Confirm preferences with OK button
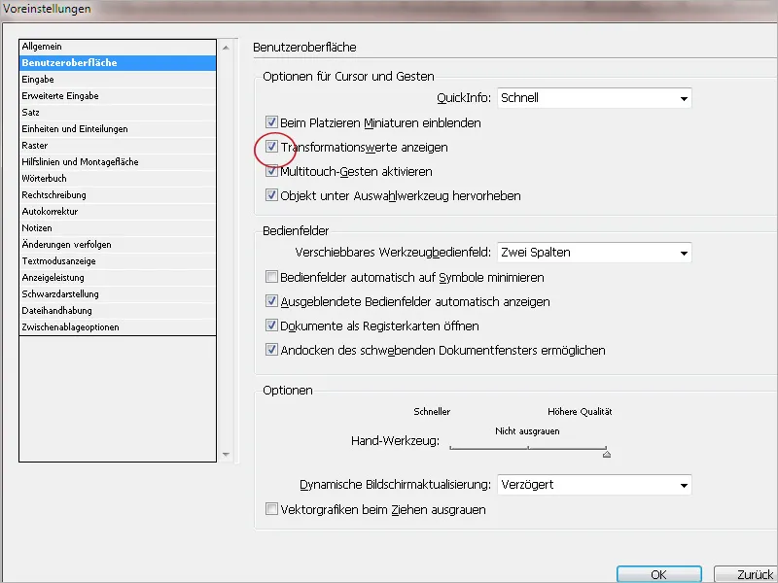778x583 pixels. pos(659,574)
